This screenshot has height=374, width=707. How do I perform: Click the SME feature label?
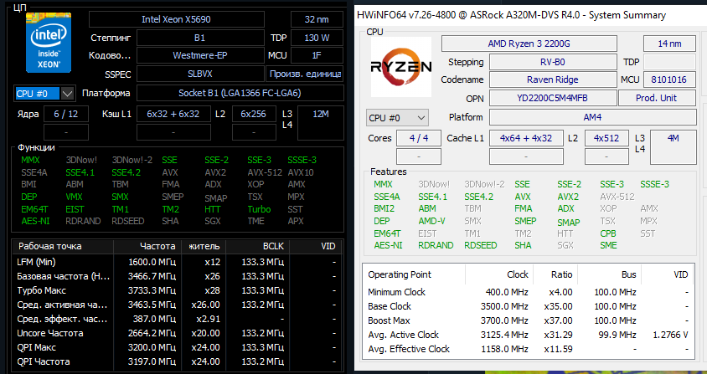click(x=608, y=245)
